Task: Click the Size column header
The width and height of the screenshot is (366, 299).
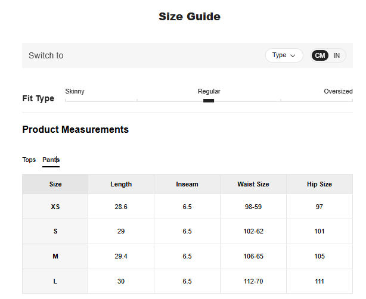Action: (55, 184)
